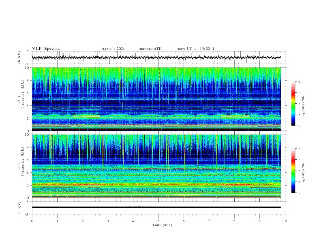Click the ch.3 voltage trace
321x248 pixels.
click(156, 207)
